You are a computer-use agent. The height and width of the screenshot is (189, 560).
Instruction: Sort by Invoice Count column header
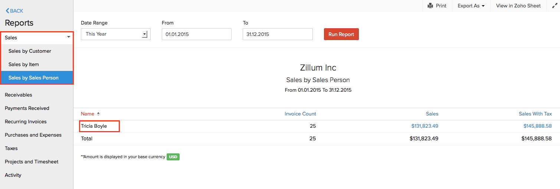pos(300,114)
